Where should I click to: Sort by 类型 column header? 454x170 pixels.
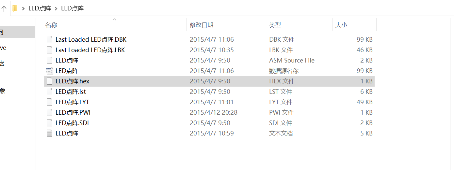[275, 25]
